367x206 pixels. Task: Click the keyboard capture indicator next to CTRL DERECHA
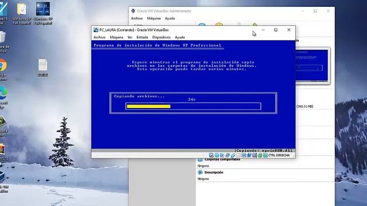265,155
